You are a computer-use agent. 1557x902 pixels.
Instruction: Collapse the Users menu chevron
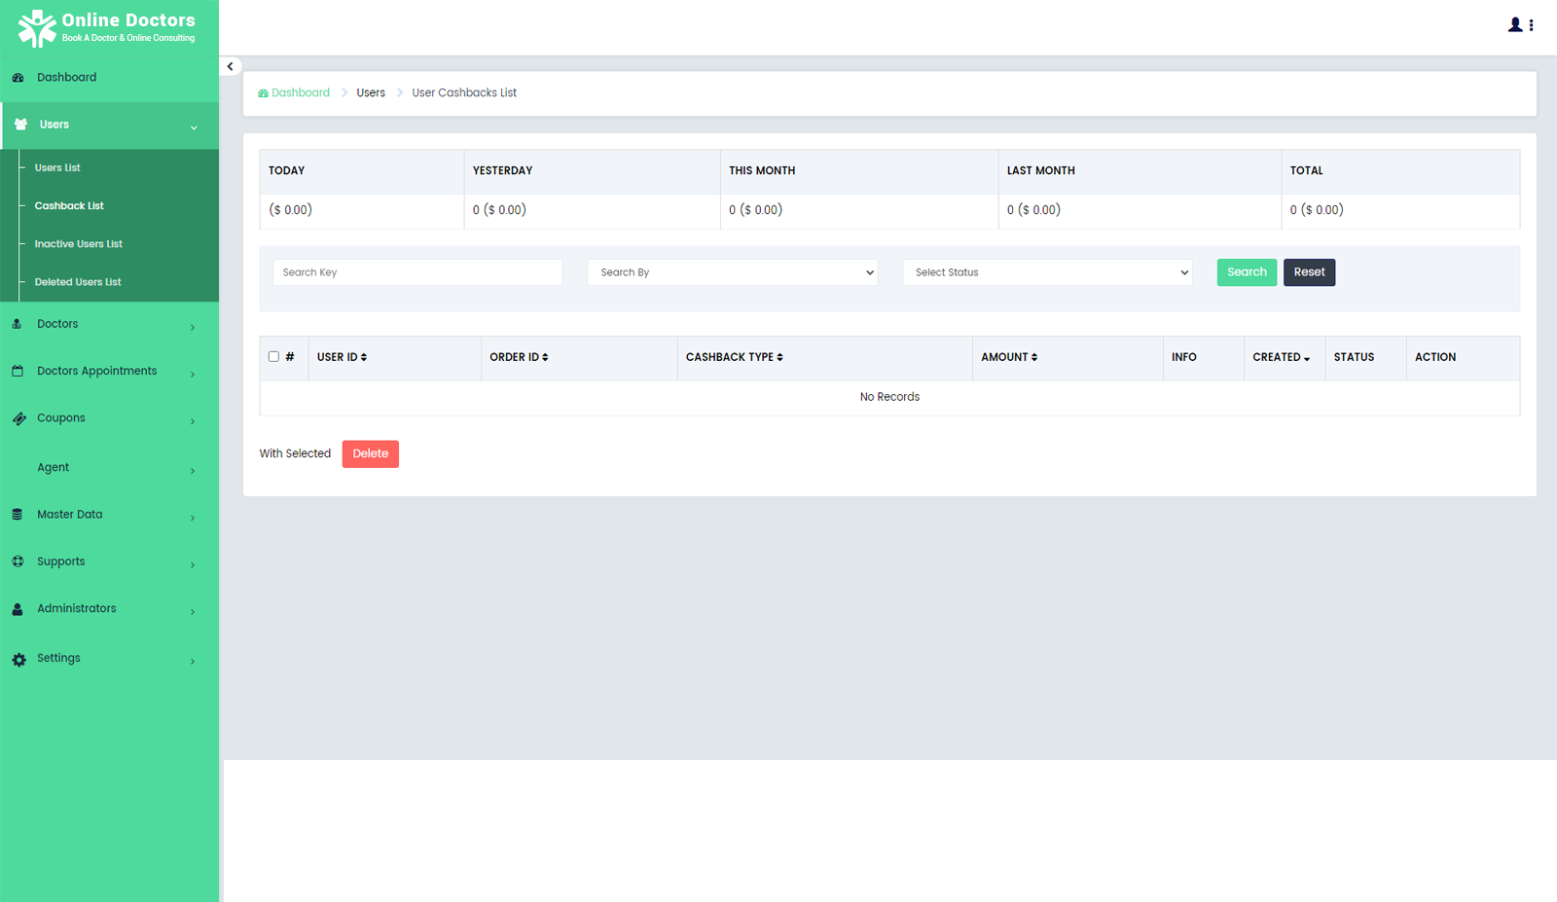click(194, 127)
